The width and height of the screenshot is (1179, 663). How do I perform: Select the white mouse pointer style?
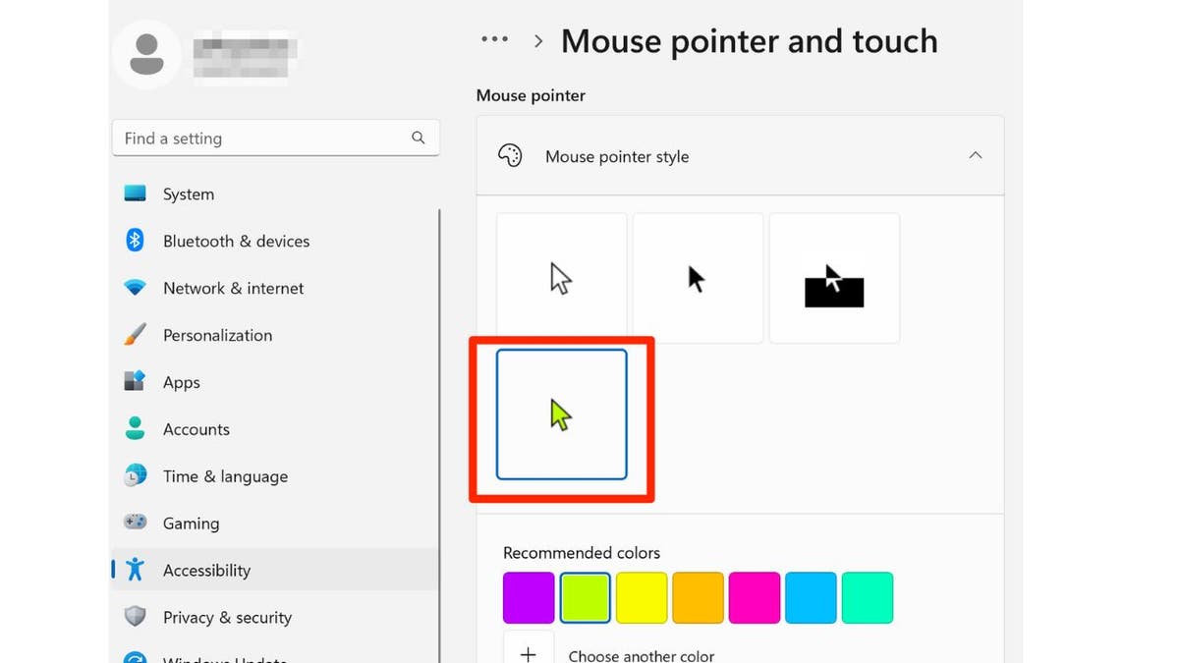click(561, 278)
